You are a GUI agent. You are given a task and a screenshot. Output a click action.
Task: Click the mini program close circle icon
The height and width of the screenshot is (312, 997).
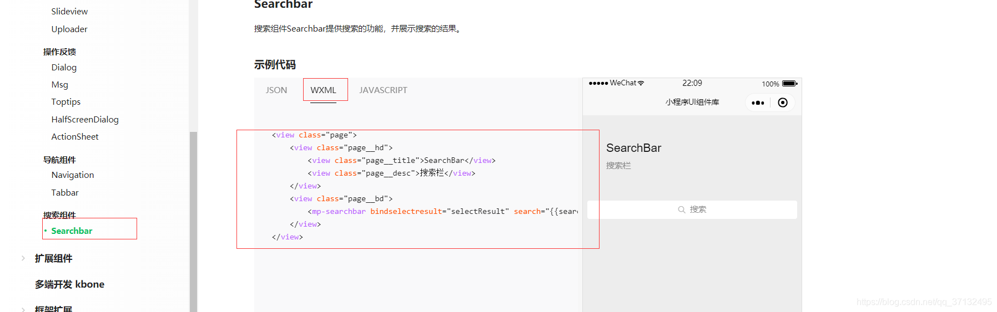click(783, 103)
